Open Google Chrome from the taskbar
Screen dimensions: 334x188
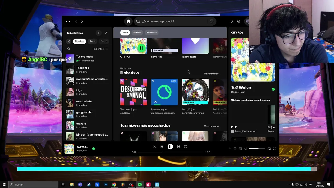[114, 184]
